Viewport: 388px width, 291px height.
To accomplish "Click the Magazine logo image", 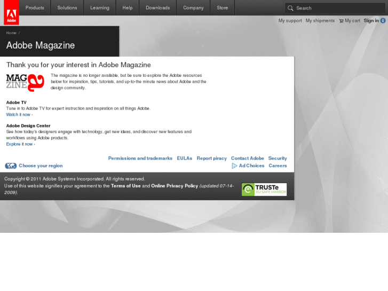I will tap(25, 82).
